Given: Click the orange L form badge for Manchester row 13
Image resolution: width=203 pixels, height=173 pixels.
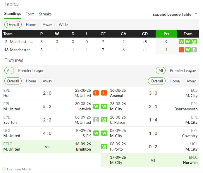Looking at the screenshot, I should coord(181,50).
